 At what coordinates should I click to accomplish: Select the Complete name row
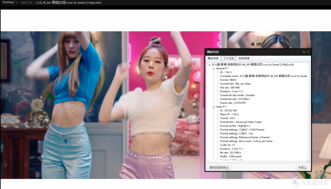pyautogui.click(x=264, y=76)
